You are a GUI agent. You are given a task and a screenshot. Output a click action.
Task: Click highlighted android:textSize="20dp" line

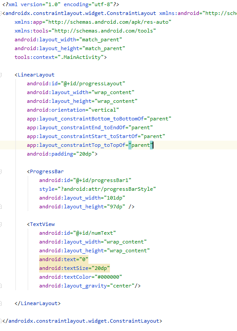tap(74, 268)
